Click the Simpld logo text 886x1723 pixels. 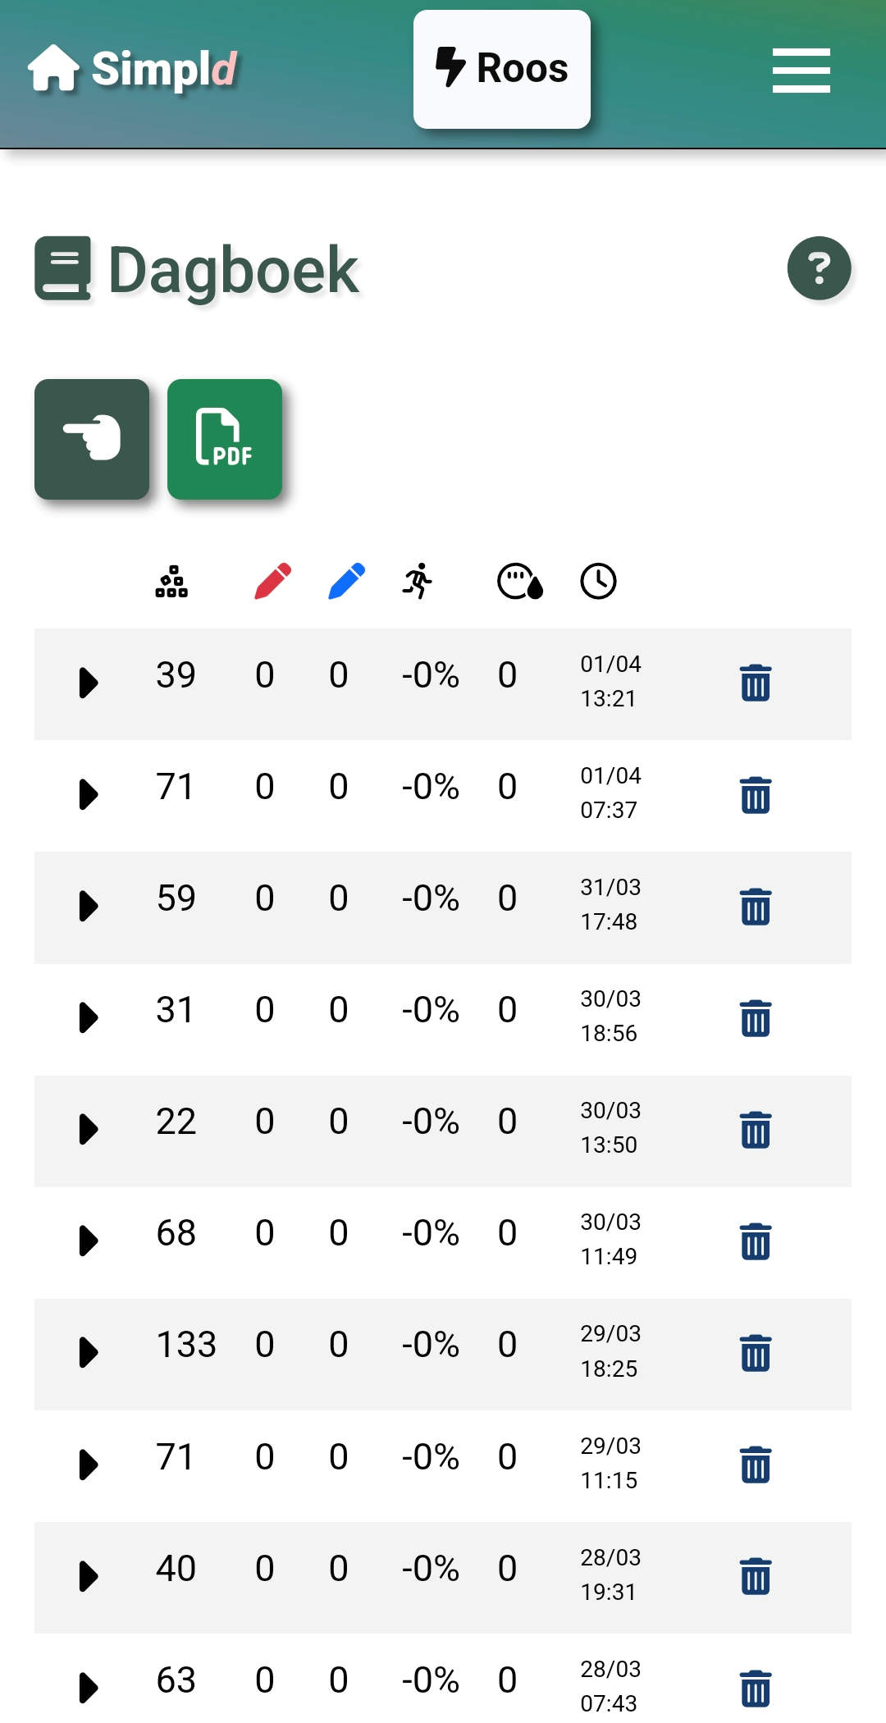click(x=165, y=69)
